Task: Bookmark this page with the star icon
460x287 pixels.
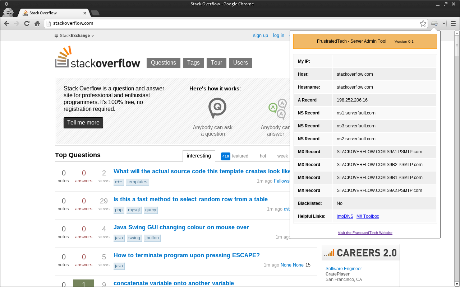Action: 423,23
